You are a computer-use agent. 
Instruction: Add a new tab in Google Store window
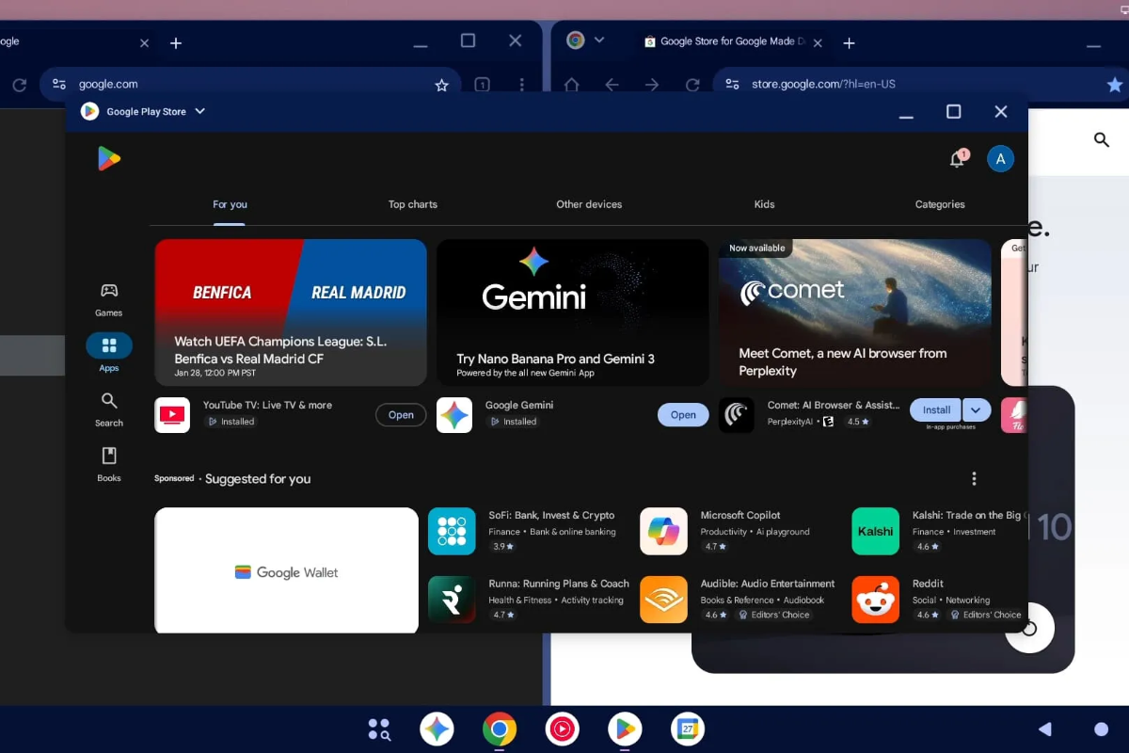[x=849, y=43]
